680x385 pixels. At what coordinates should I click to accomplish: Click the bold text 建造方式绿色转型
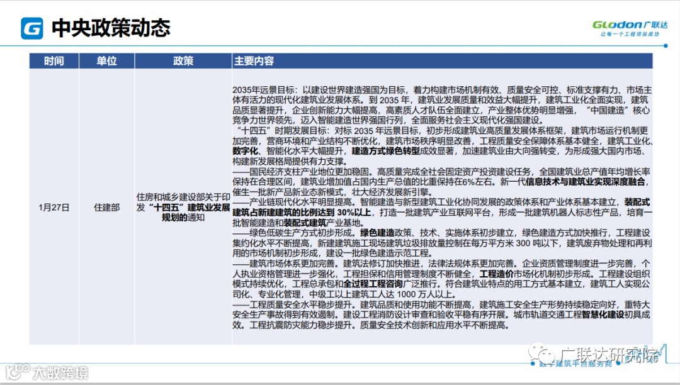(x=385, y=151)
